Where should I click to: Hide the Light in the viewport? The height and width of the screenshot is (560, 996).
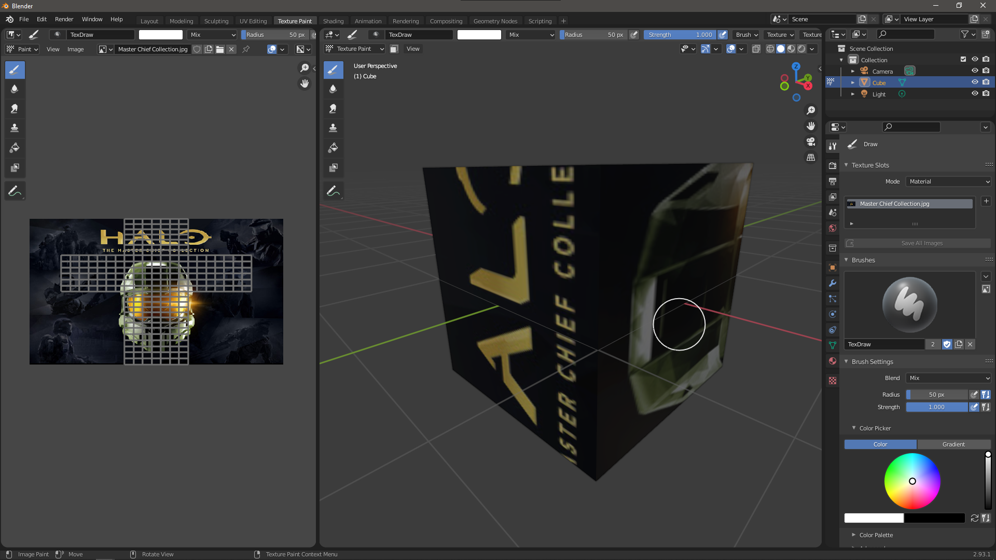[975, 94]
